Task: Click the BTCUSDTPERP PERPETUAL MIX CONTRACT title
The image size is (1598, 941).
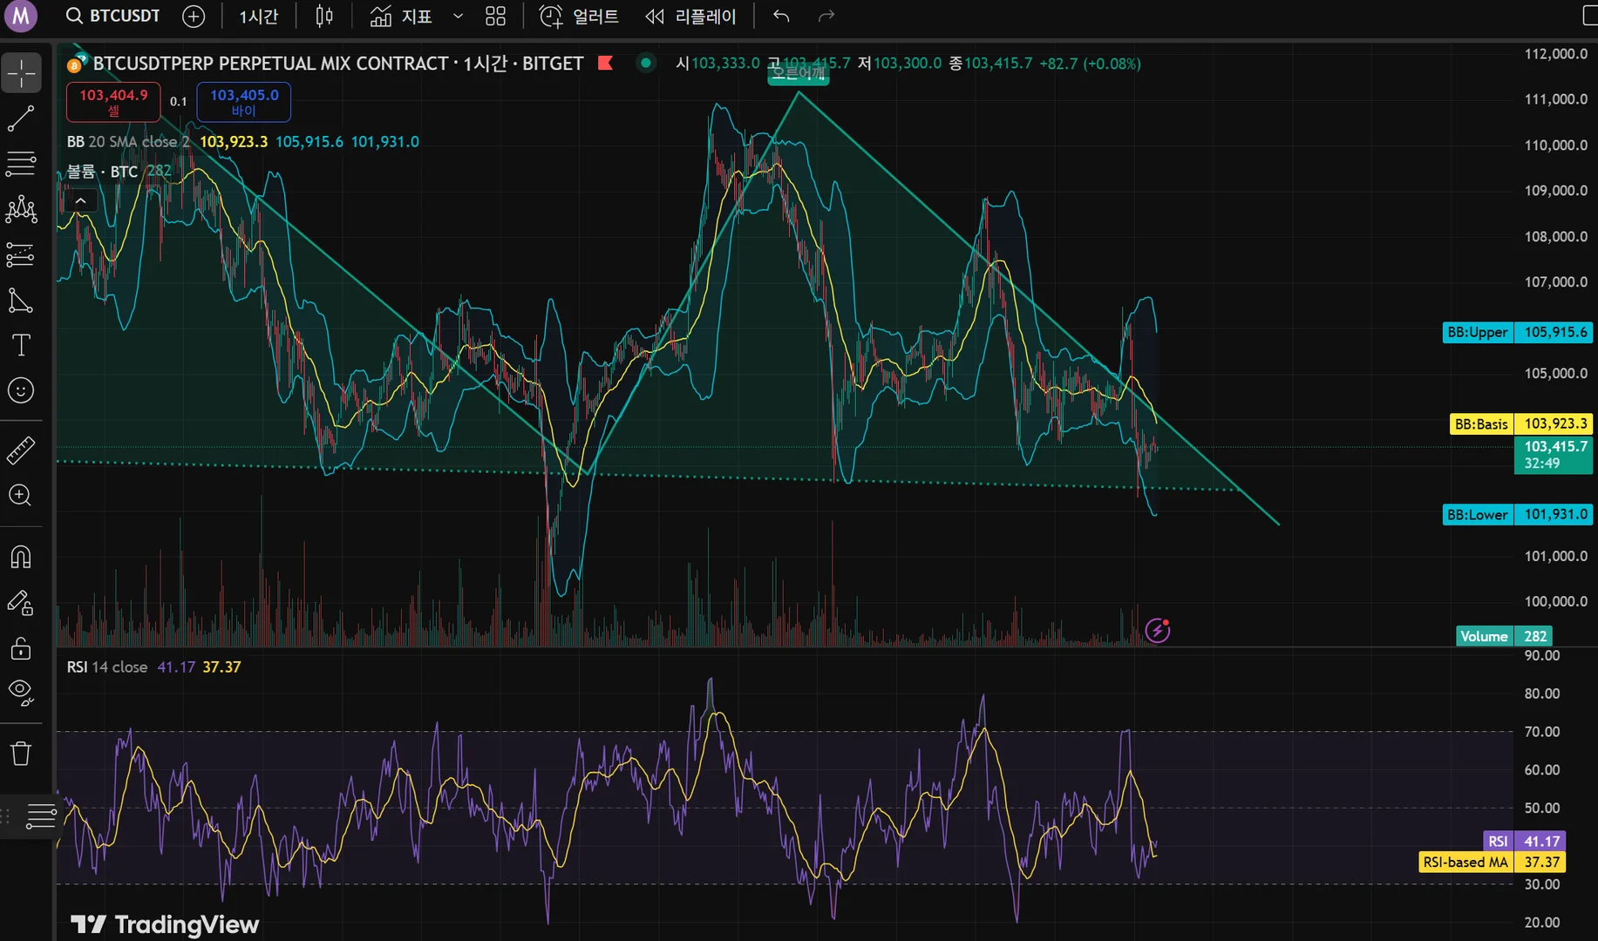Action: coord(338,64)
